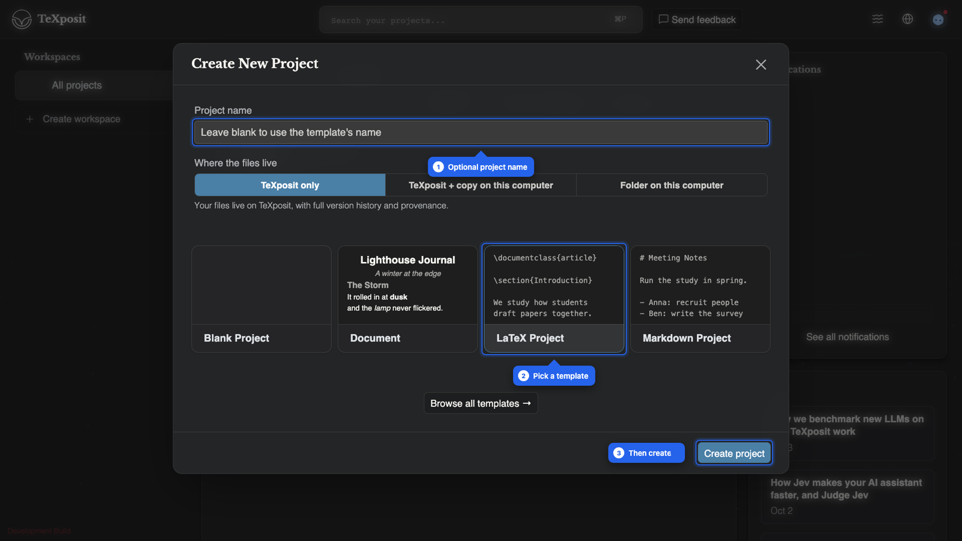Click the globe language icon
Viewport: 962px width, 541px height.
tap(908, 19)
